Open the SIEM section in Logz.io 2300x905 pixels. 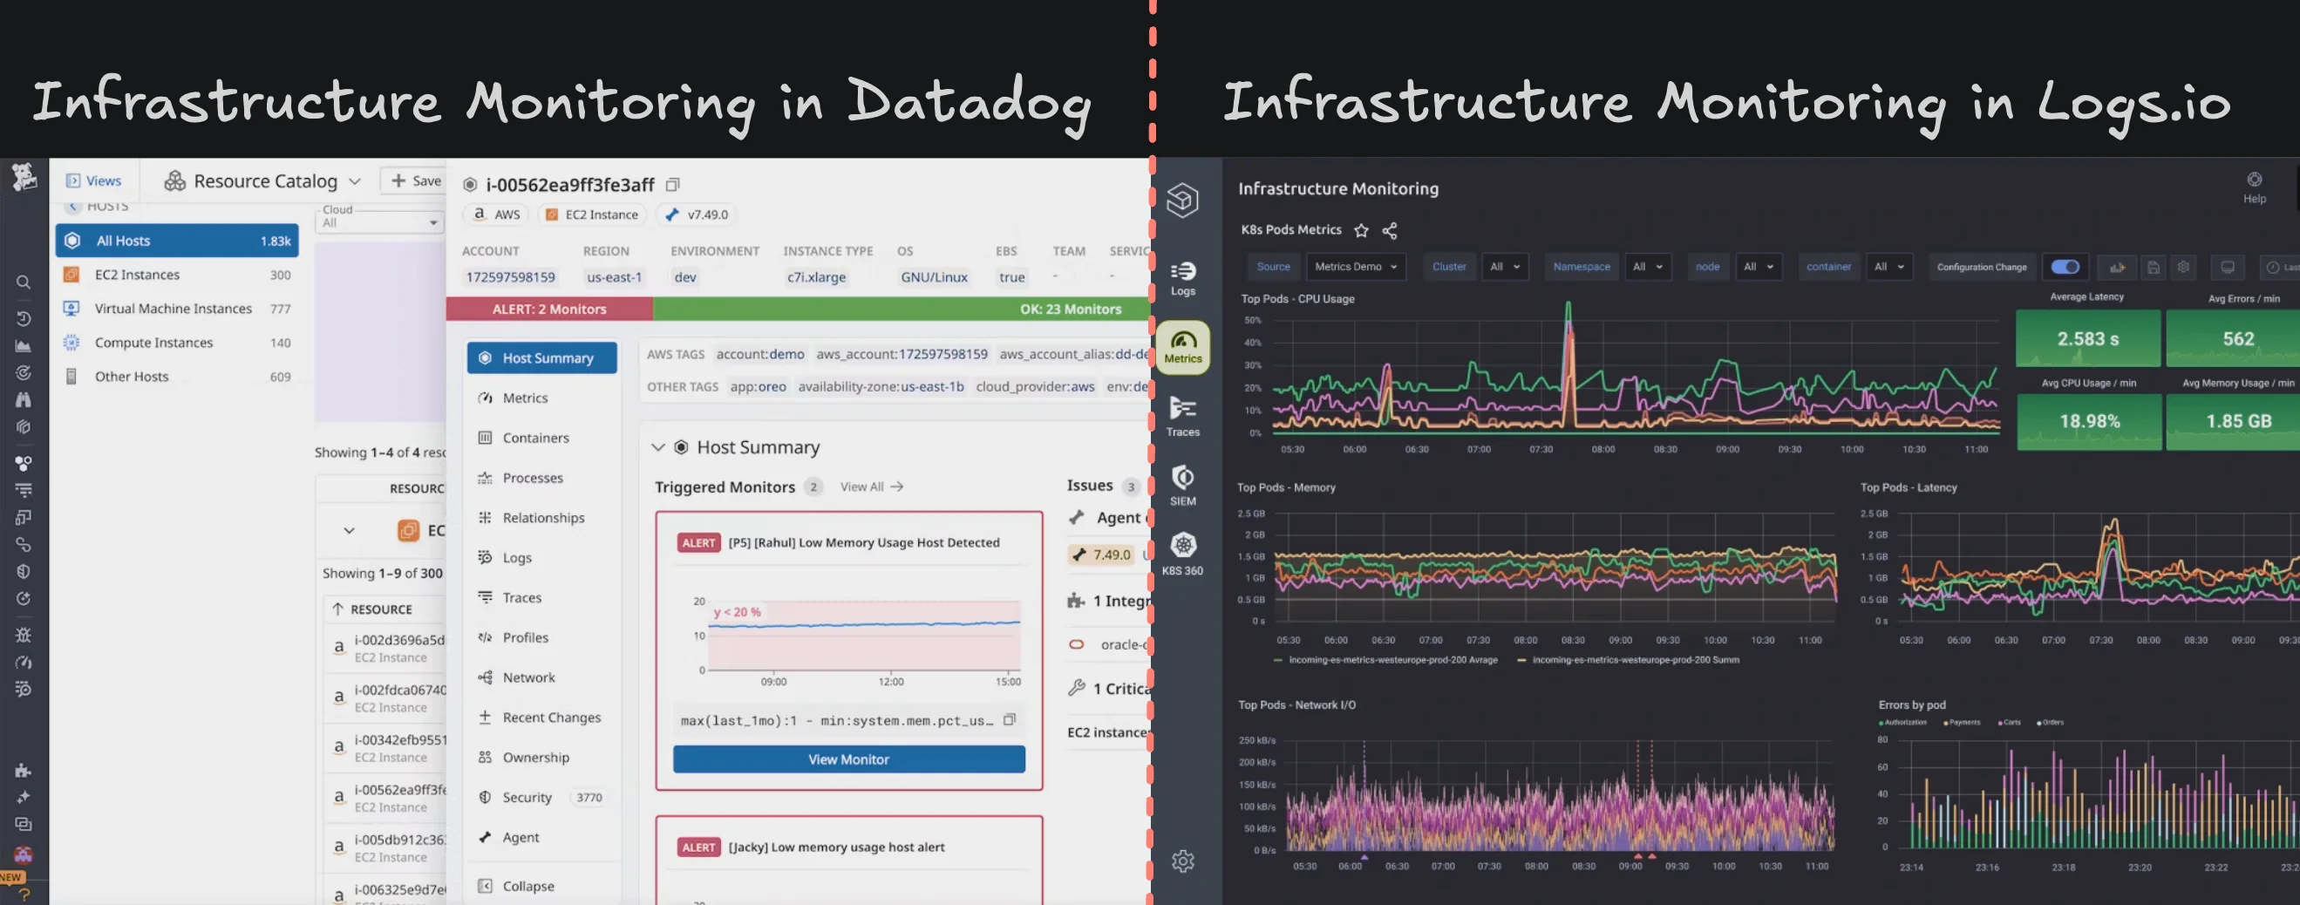pyautogui.click(x=1183, y=485)
